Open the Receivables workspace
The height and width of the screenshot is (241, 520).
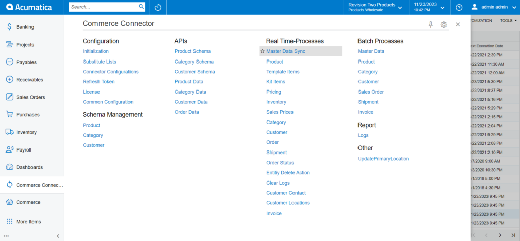tap(29, 80)
